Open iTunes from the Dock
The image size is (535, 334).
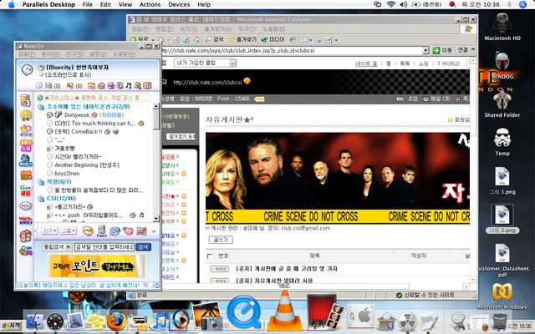click(159, 321)
